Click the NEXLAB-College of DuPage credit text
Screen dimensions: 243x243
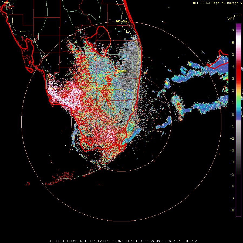tap(215, 3)
